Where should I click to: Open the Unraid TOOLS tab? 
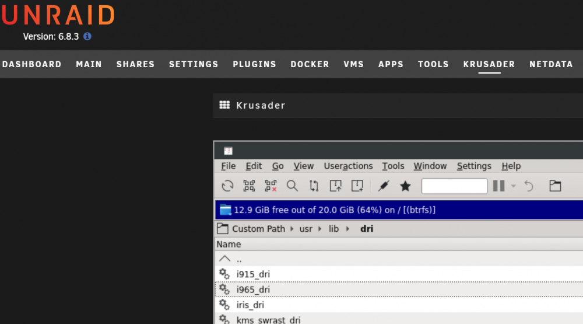(433, 64)
